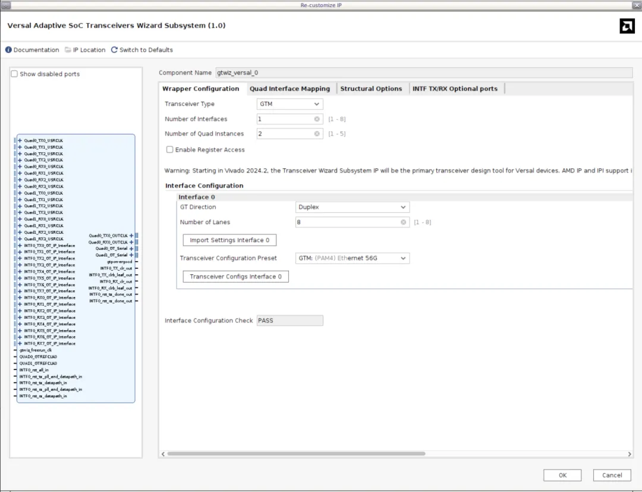Click Interface Configuration Check PASS field
642x492 pixels.
pyautogui.click(x=290, y=320)
